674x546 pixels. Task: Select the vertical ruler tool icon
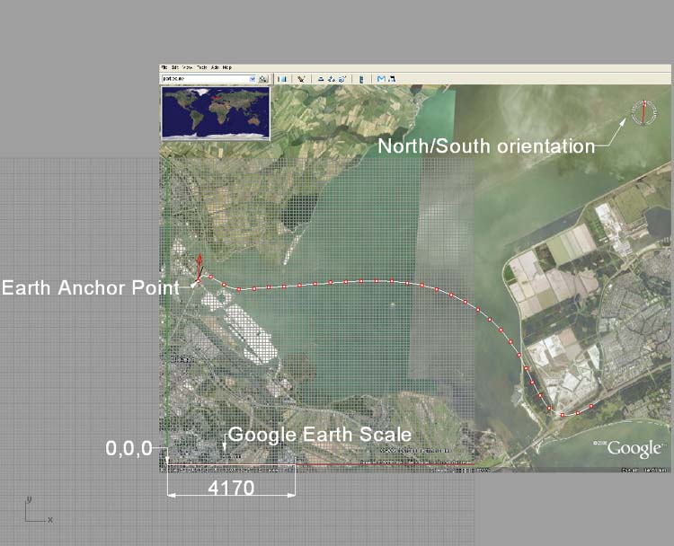[361, 79]
